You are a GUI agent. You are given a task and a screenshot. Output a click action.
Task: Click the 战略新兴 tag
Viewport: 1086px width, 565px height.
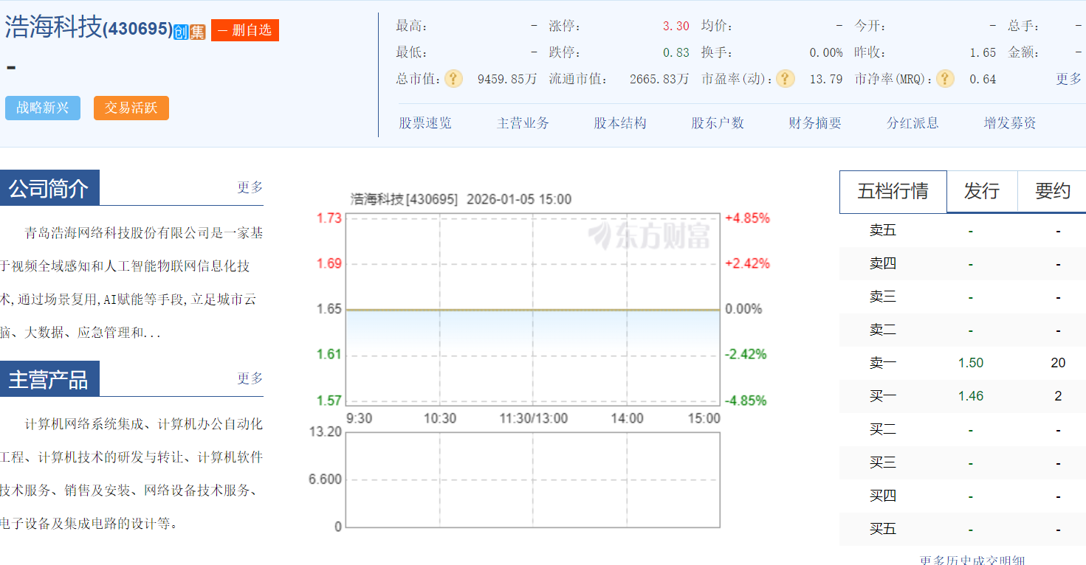point(43,108)
